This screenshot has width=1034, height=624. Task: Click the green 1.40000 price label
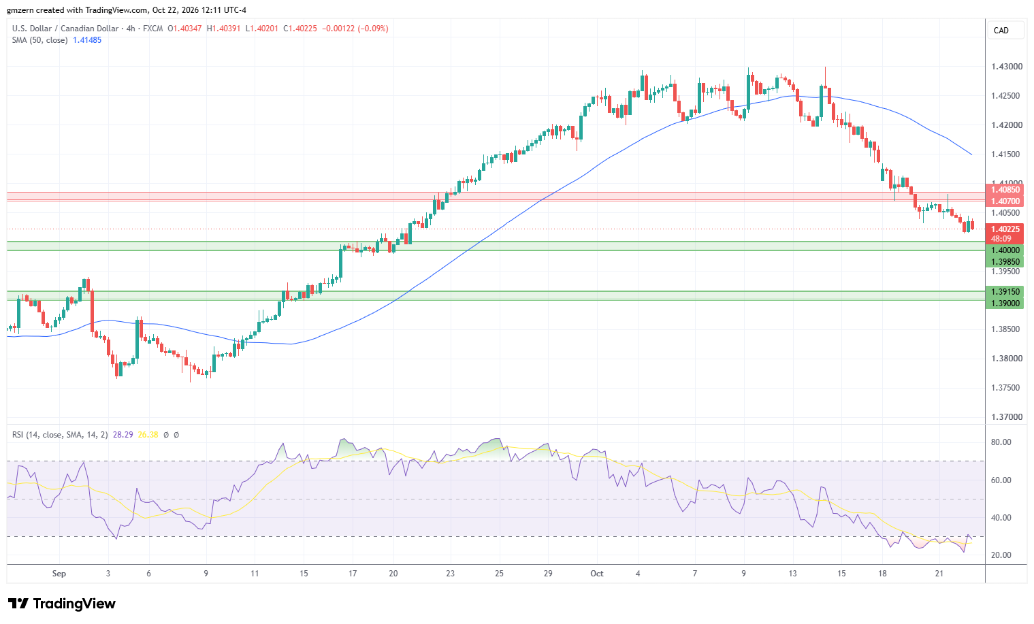click(1005, 250)
